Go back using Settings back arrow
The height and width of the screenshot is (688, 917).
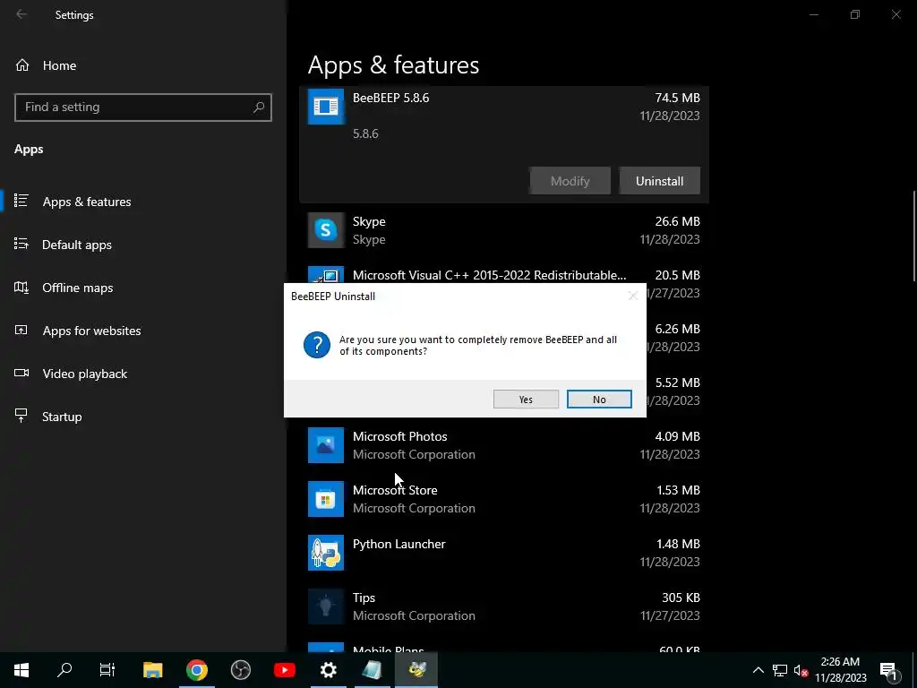[21, 14]
